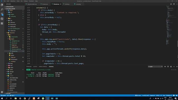Viewport: 178px width, 100px height.
Task: Click UTF-8 encoding in status bar
Action: (158, 96)
